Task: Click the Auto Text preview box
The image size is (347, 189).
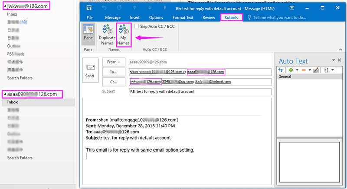Action: [309, 162]
